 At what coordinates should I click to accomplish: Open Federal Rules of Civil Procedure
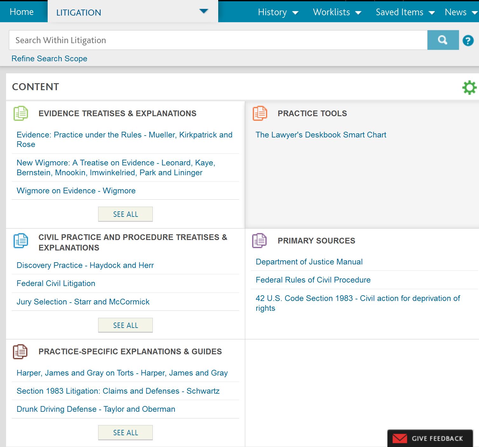click(313, 280)
